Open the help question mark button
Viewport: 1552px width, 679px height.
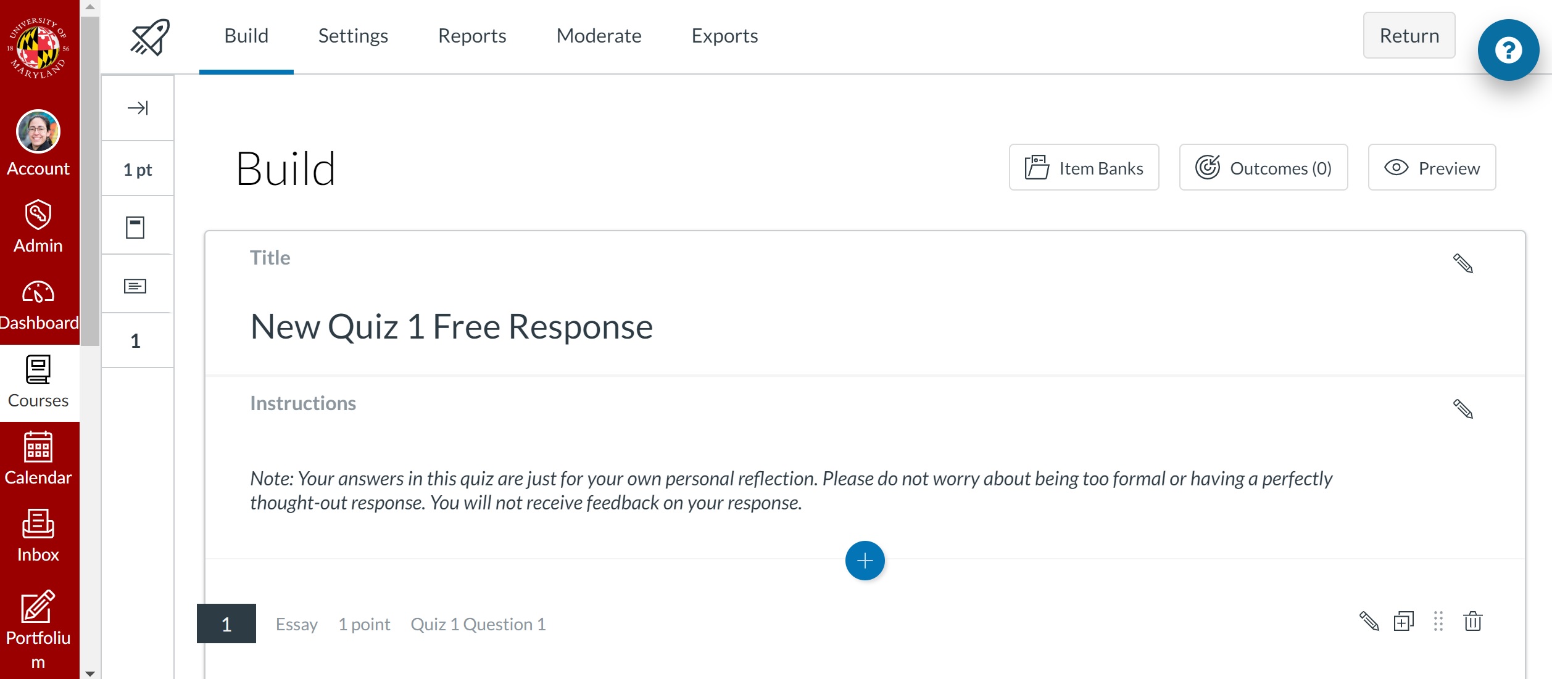[x=1508, y=50]
